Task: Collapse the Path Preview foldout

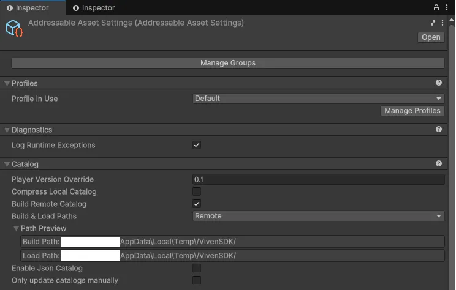Action: pyautogui.click(x=17, y=228)
